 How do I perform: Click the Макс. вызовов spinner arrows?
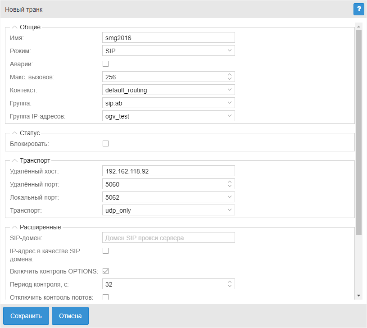[229, 77]
